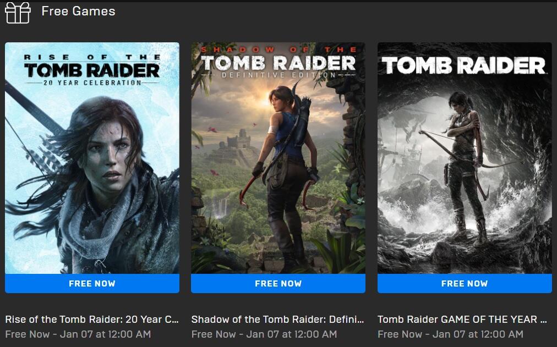Open the Rise of the Tomb Raider cover art
557x347 pixels.
tap(92, 158)
